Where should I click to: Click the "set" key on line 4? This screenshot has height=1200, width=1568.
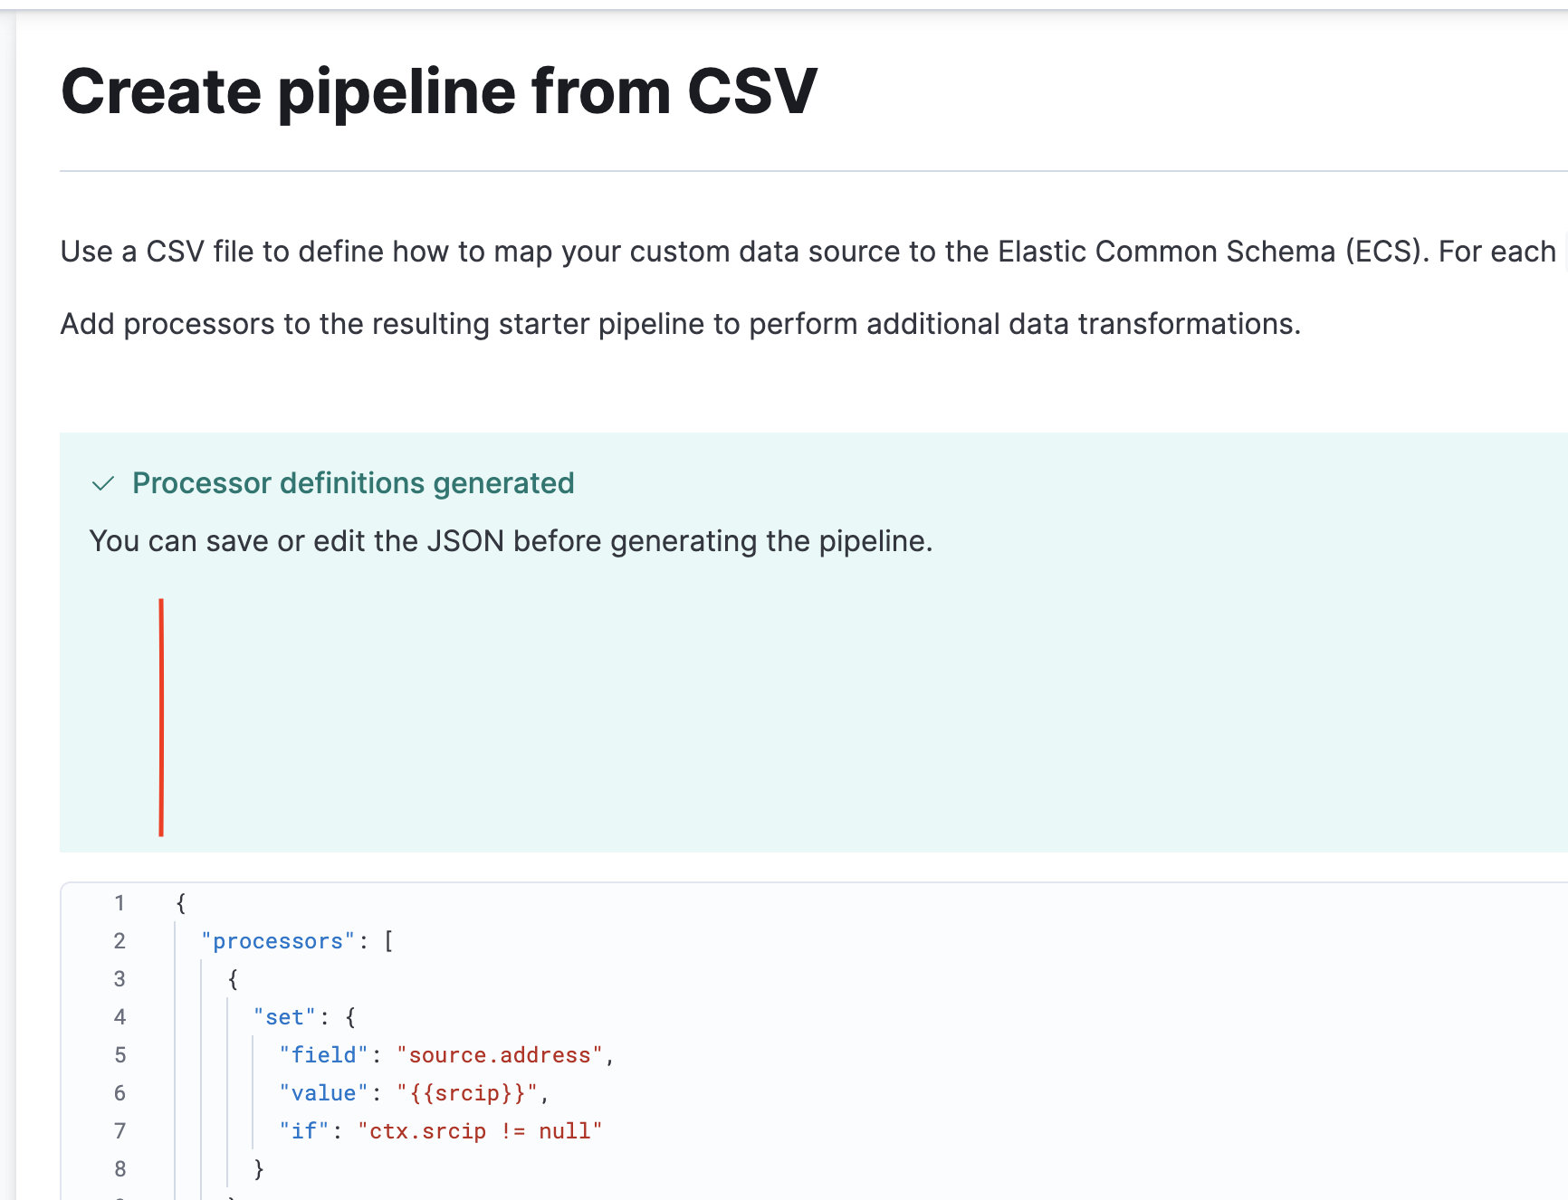(x=284, y=1017)
